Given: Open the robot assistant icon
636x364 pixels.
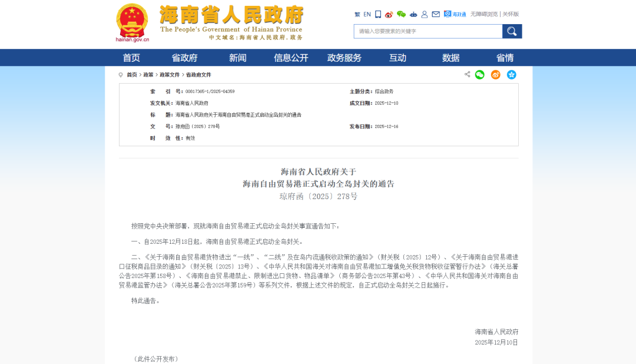Looking at the screenshot, I should [x=413, y=14].
